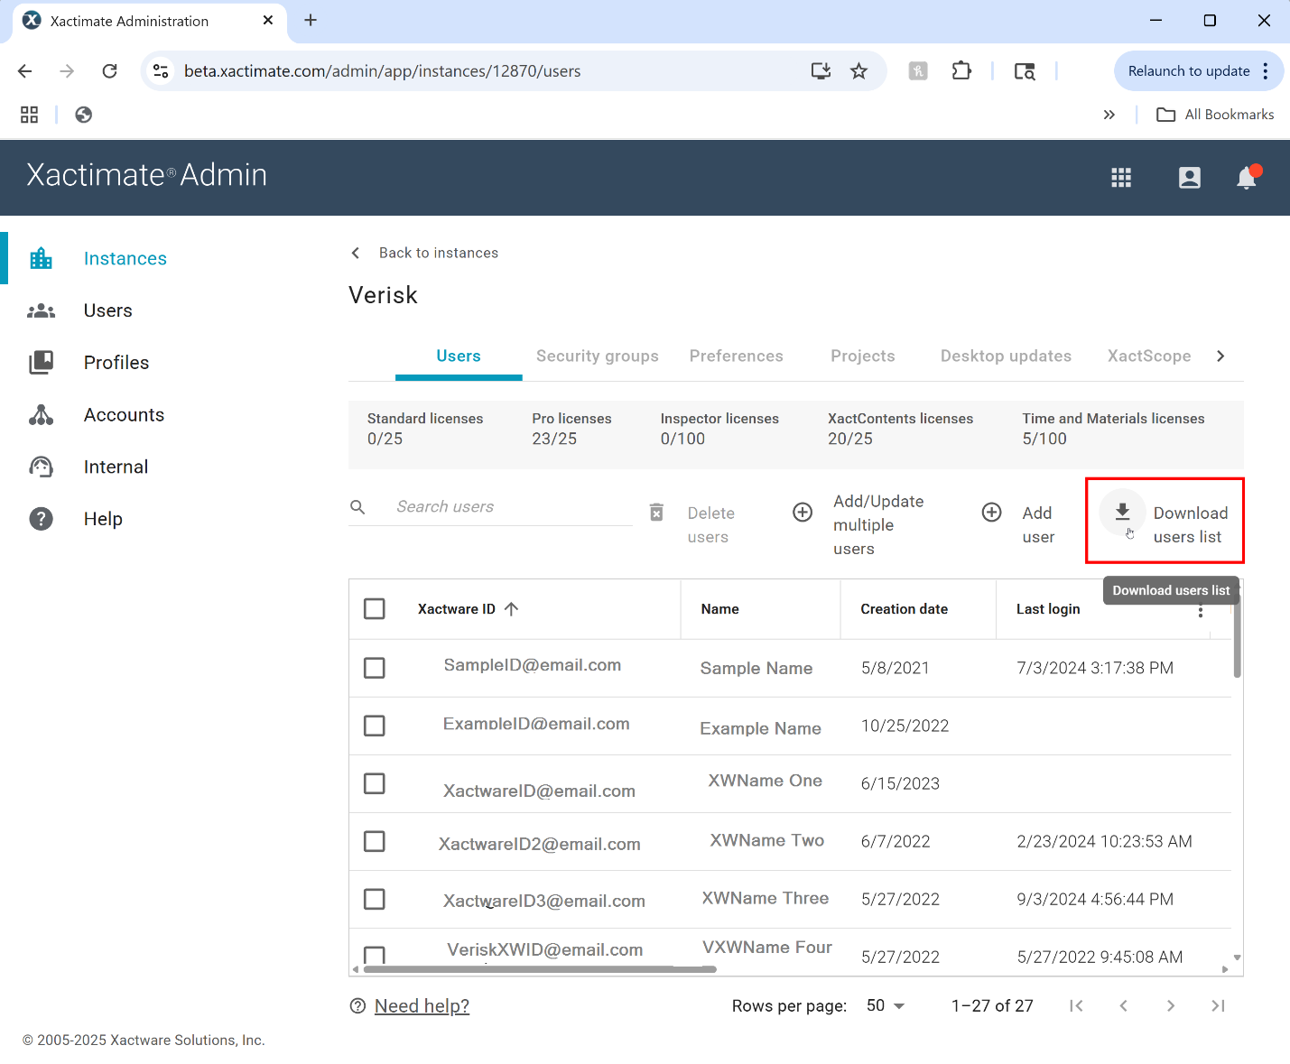This screenshot has height=1064, width=1290.
Task: Click the plus icon for Add/Update multiple users
Action: coord(803,513)
